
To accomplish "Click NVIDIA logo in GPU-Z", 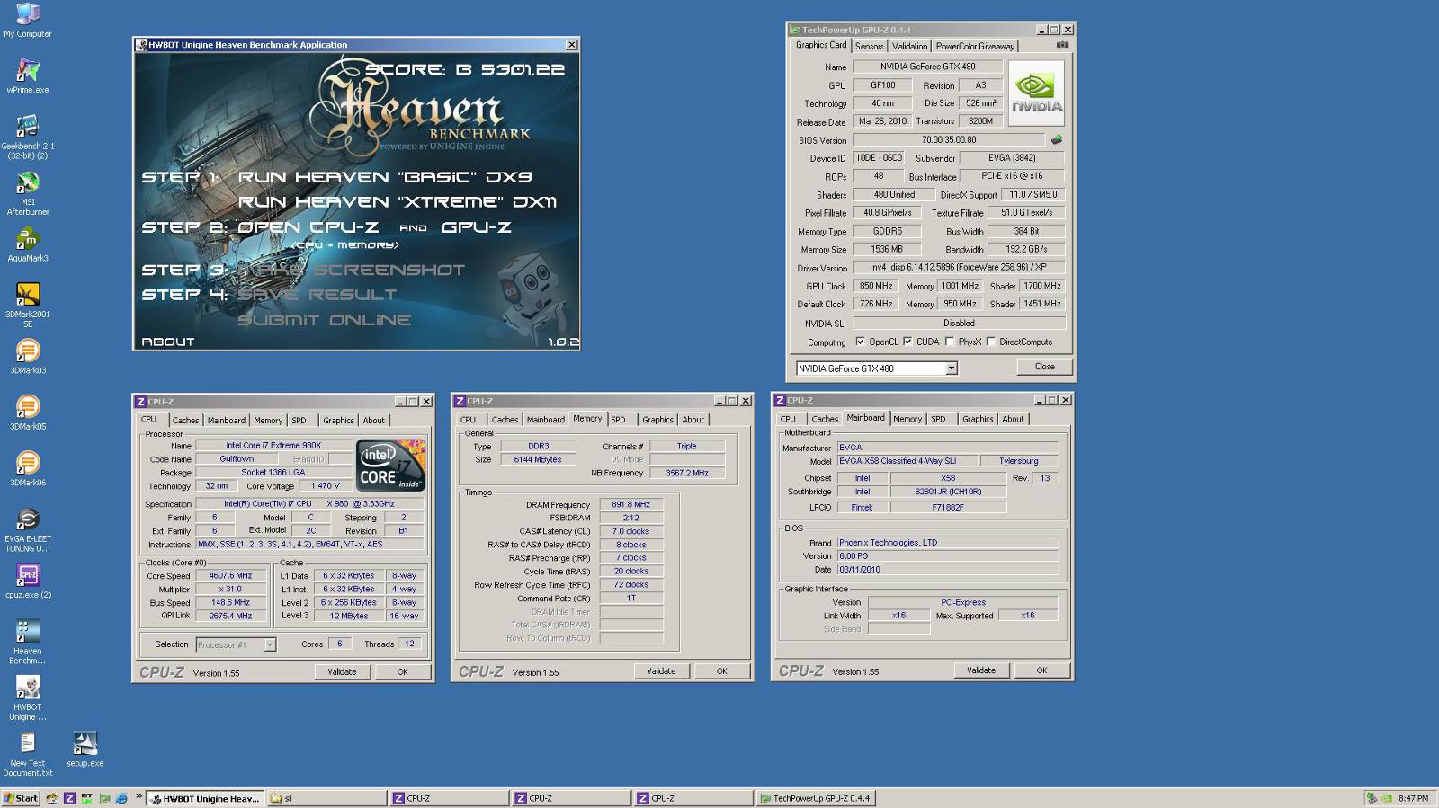I will pyautogui.click(x=1036, y=93).
